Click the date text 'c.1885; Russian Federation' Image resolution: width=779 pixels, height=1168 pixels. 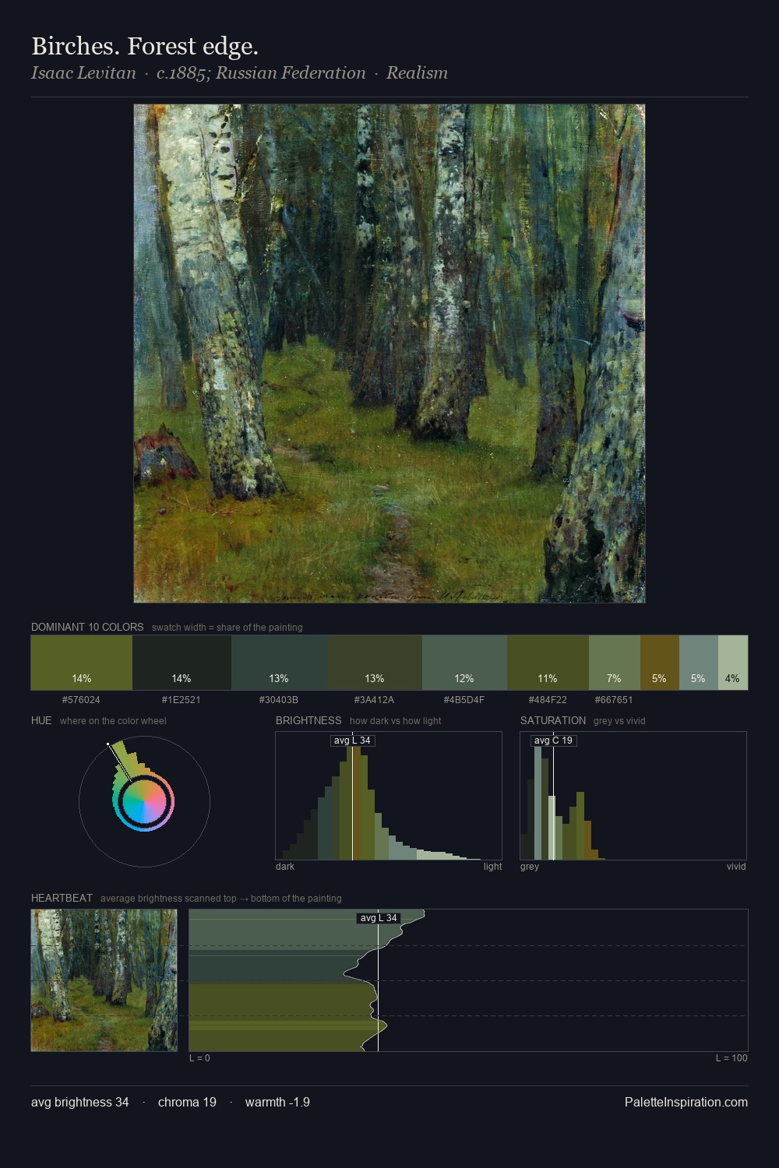click(261, 73)
